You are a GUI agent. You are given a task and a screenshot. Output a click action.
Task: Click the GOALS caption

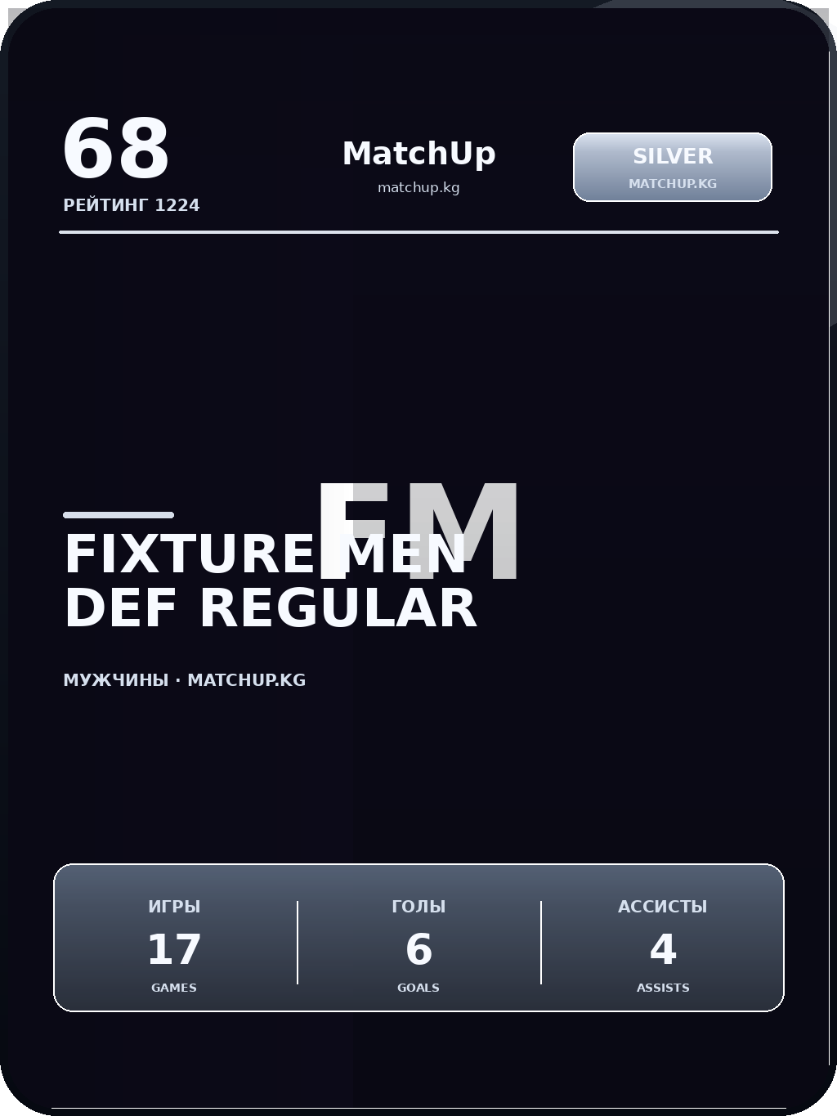click(418, 988)
